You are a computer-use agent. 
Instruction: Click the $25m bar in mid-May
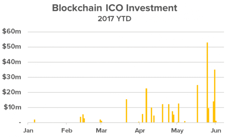[x=197, y=104]
